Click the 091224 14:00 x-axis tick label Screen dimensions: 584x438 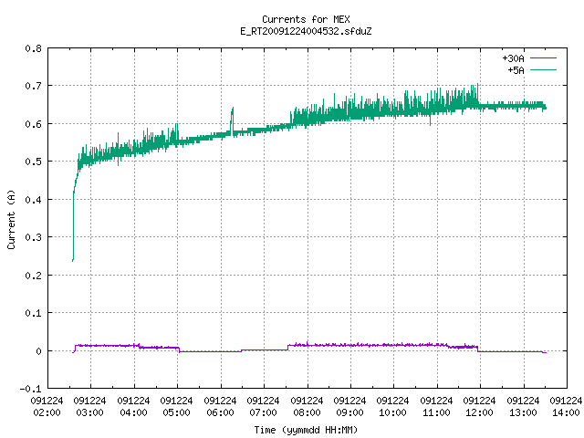click(x=566, y=407)
